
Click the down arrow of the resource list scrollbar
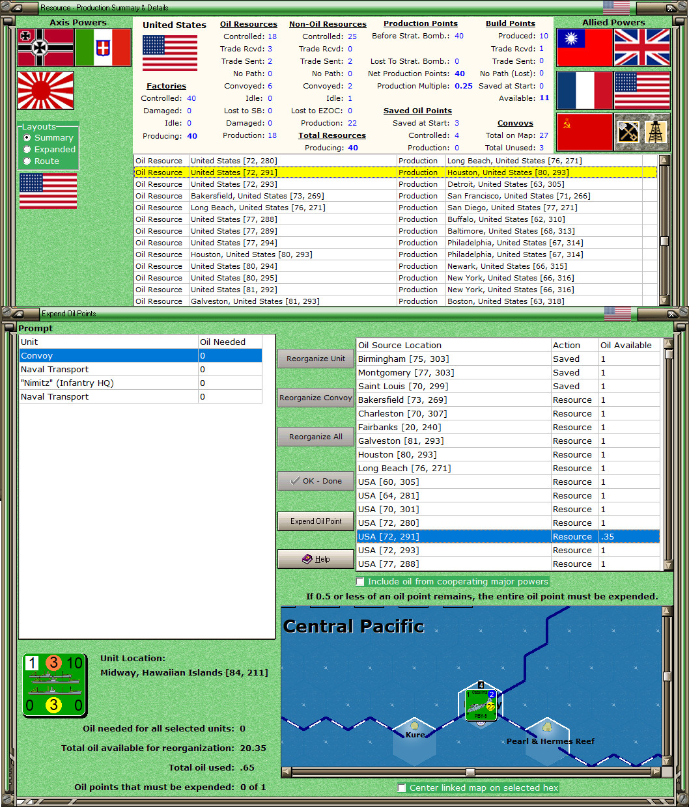click(664, 300)
